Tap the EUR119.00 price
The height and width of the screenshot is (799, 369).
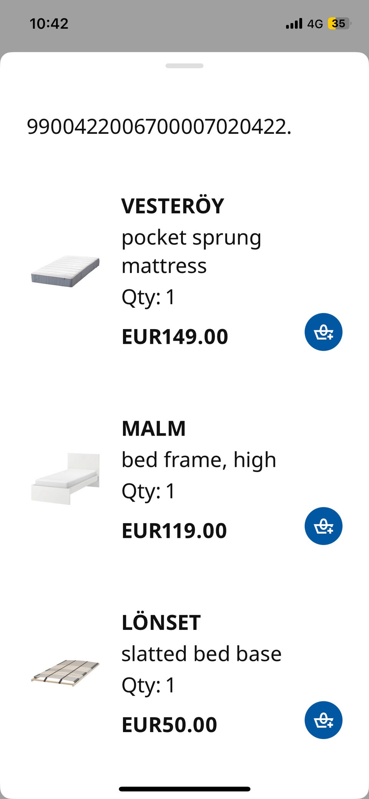coord(174,531)
